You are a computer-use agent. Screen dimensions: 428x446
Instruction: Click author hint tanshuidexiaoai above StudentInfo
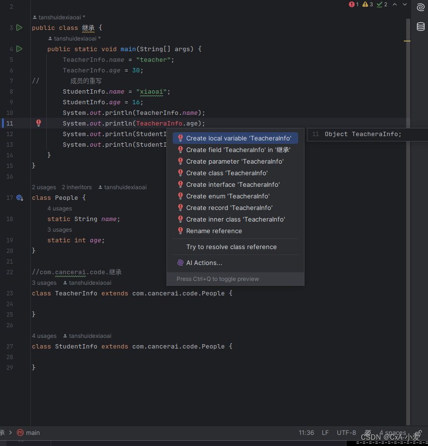click(x=87, y=336)
